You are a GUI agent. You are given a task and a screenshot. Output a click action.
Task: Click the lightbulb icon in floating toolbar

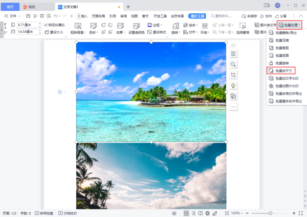tap(233, 85)
